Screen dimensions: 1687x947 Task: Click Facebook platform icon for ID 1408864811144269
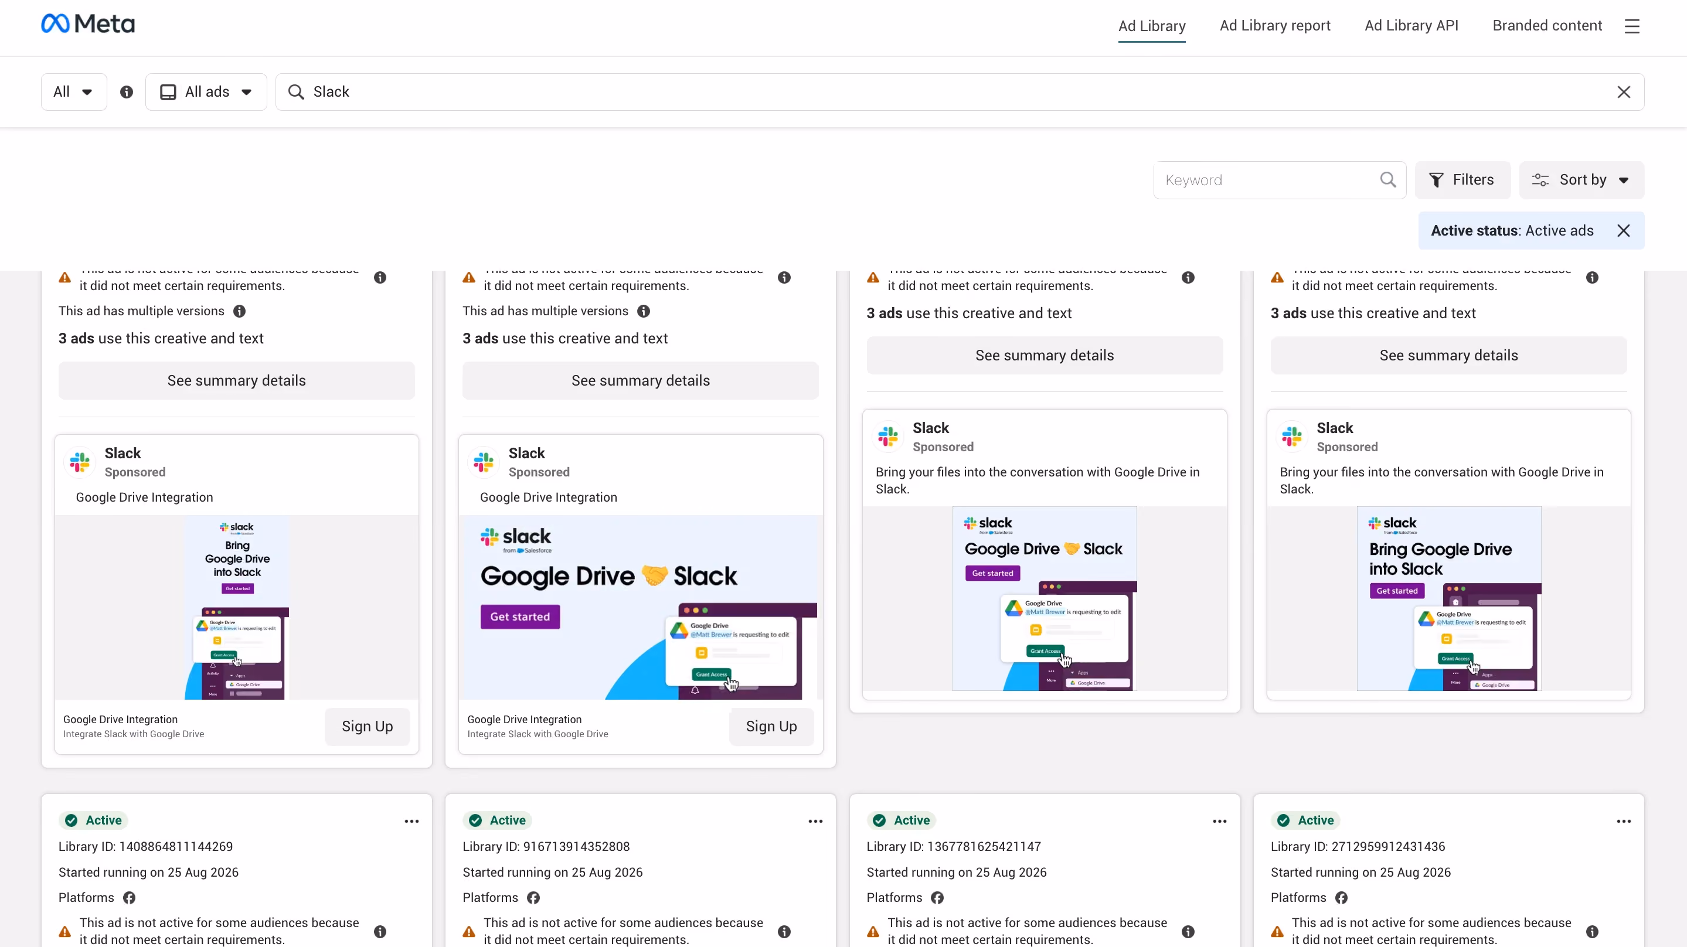pos(130,898)
